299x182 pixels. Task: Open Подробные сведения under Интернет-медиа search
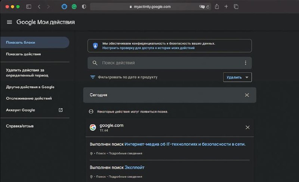[125, 153]
